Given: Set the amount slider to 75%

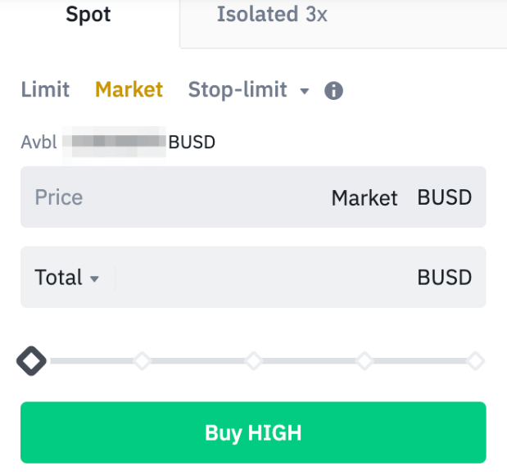Looking at the screenshot, I should coord(364,361).
